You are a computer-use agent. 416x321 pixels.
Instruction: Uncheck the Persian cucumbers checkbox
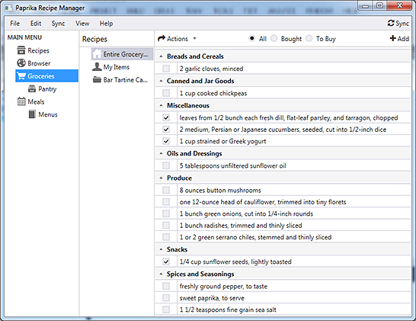(166, 130)
